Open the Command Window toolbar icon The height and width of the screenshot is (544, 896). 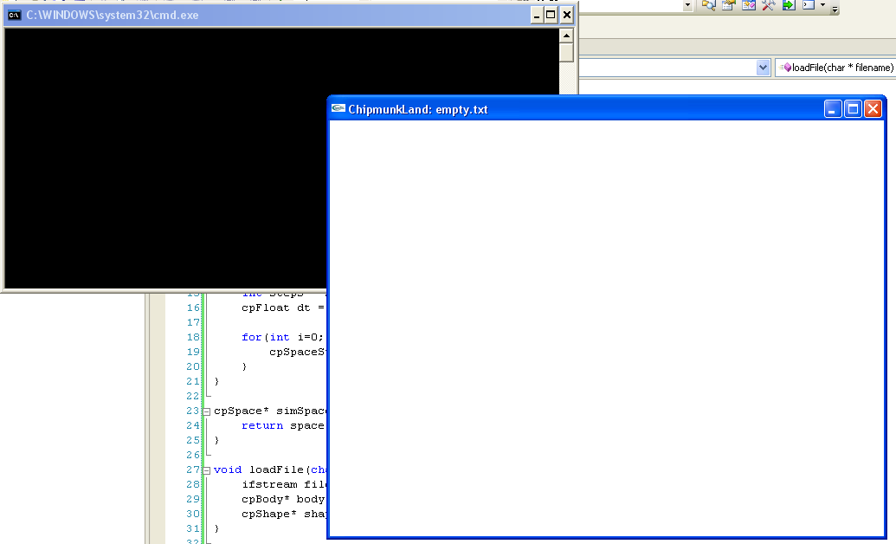[x=809, y=5]
